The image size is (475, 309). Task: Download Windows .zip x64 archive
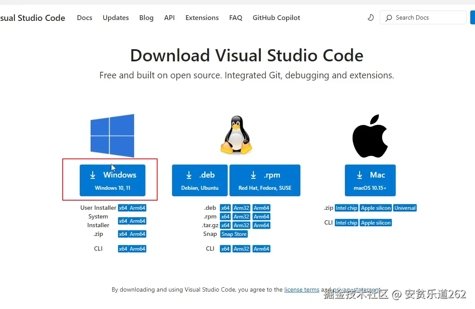tap(123, 234)
